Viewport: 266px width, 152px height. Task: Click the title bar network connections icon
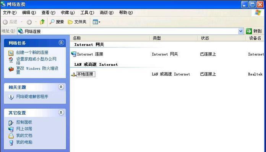3,4
